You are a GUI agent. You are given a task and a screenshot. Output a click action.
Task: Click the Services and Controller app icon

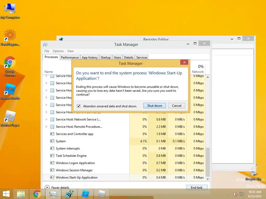pyautogui.click(x=52, y=134)
